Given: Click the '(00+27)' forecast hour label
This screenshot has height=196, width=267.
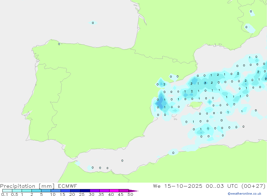Looking at the screenshot, I should click(x=253, y=186).
